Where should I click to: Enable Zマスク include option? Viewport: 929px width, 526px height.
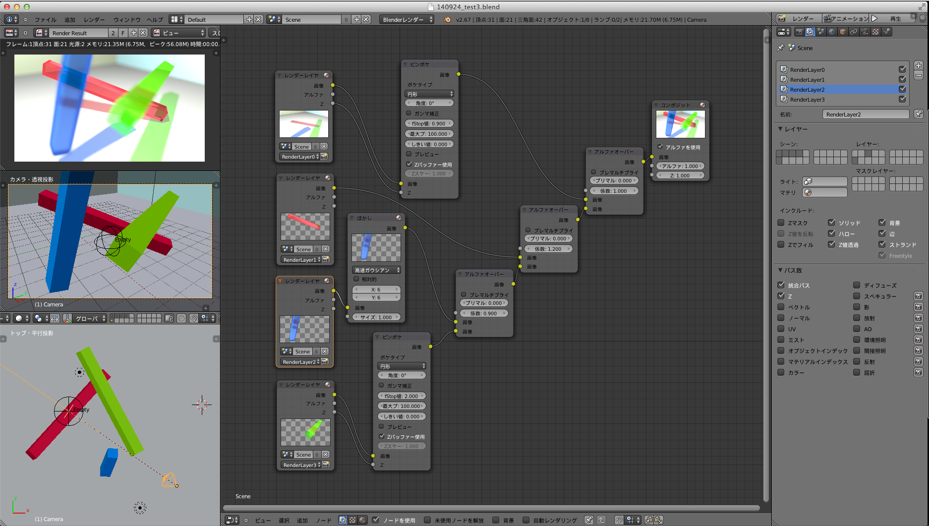click(x=781, y=223)
